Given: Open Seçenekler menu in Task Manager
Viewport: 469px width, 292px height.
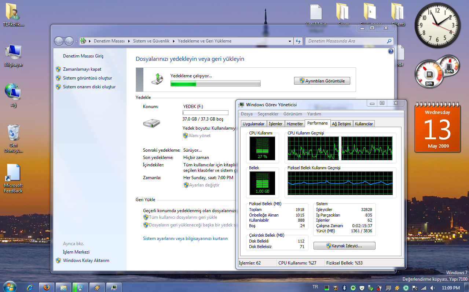Looking at the screenshot, I should (268, 114).
